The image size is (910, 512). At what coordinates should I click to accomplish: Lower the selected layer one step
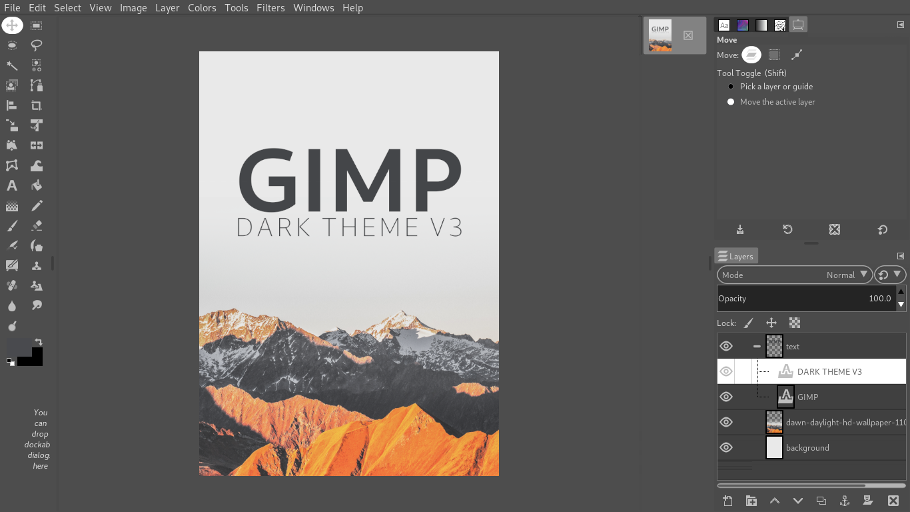click(x=798, y=501)
